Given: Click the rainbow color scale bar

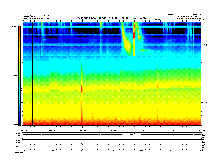Looking at the screenshot, I should pos(19,76).
